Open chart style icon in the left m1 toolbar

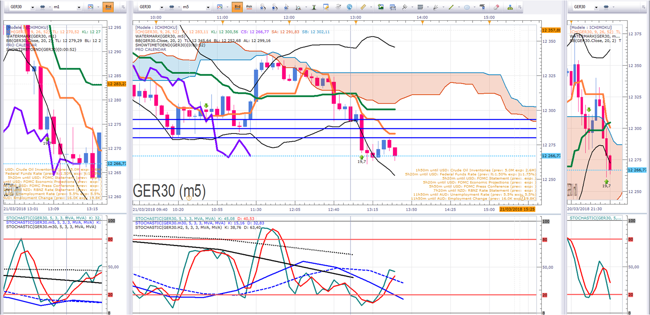pos(91,7)
